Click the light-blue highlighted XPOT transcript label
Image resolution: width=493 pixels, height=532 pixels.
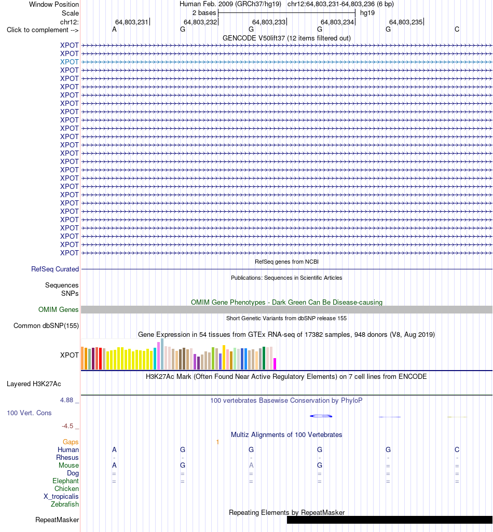tap(69, 62)
